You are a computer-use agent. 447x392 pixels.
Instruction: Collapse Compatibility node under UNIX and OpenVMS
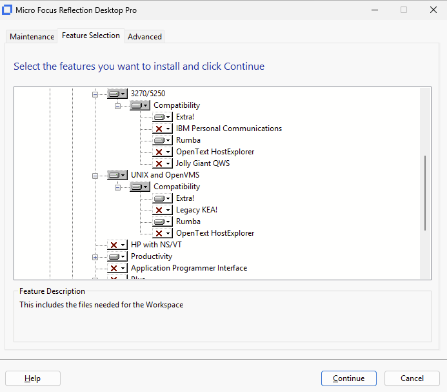tap(118, 187)
